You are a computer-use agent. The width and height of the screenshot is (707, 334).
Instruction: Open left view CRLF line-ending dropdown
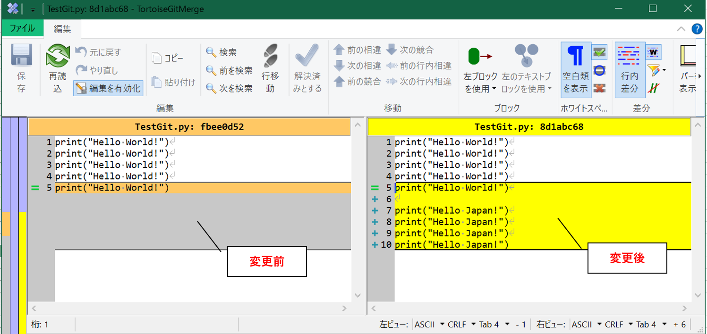point(461,325)
